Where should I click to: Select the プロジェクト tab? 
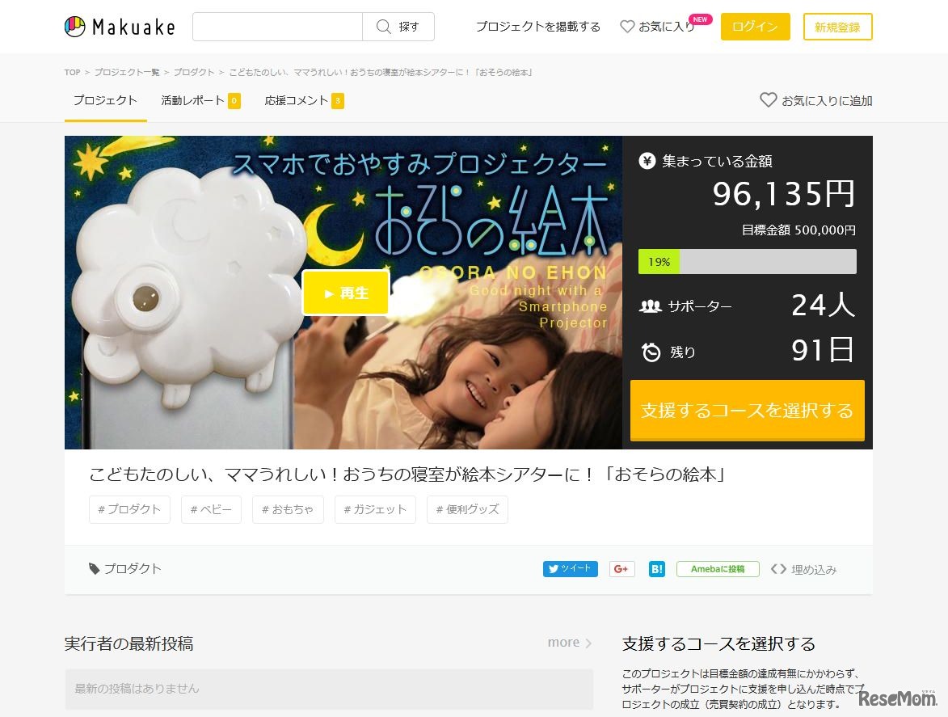(x=105, y=101)
